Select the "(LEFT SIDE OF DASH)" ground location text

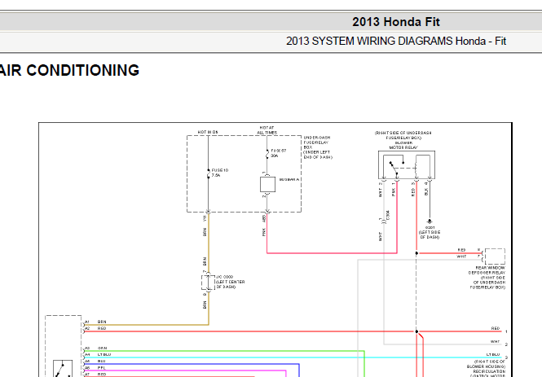(430, 235)
